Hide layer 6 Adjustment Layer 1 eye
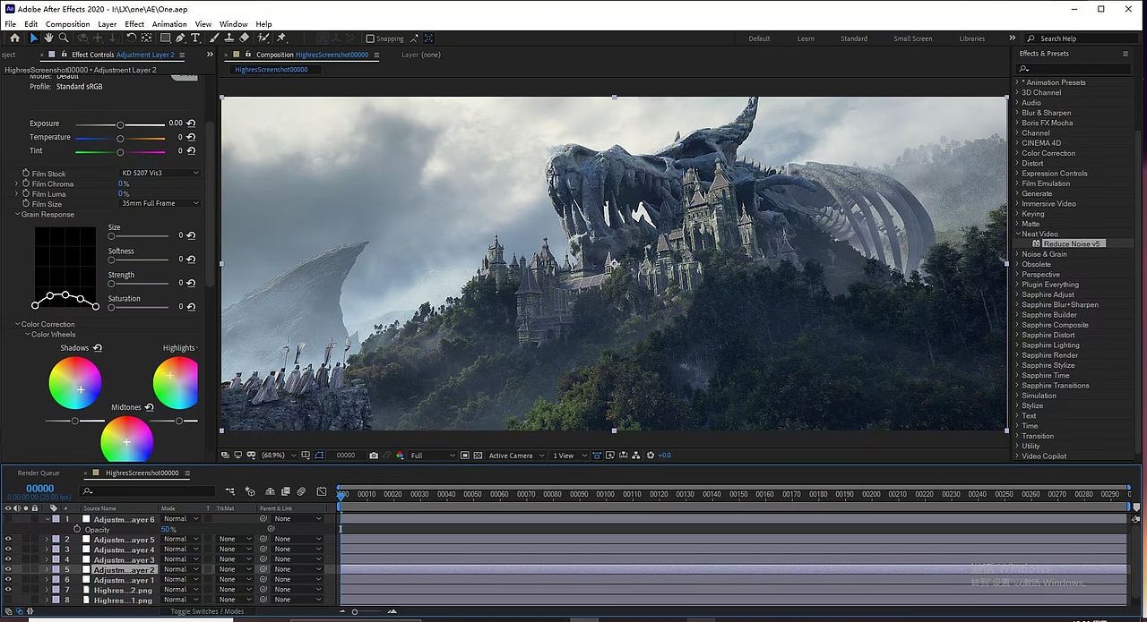Image resolution: width=1147 pixels, height=622 pixels. tap(8, 580)
